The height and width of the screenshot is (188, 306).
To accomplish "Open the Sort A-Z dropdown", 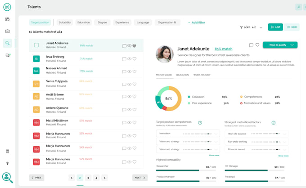I will (x=261, y=27).
